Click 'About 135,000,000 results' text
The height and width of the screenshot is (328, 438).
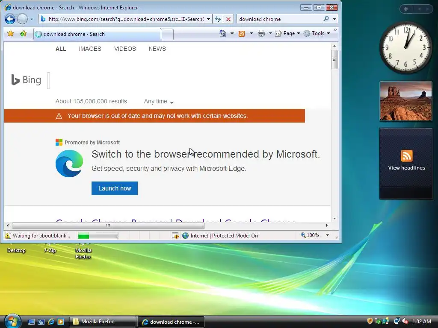(x=91, y=101)
